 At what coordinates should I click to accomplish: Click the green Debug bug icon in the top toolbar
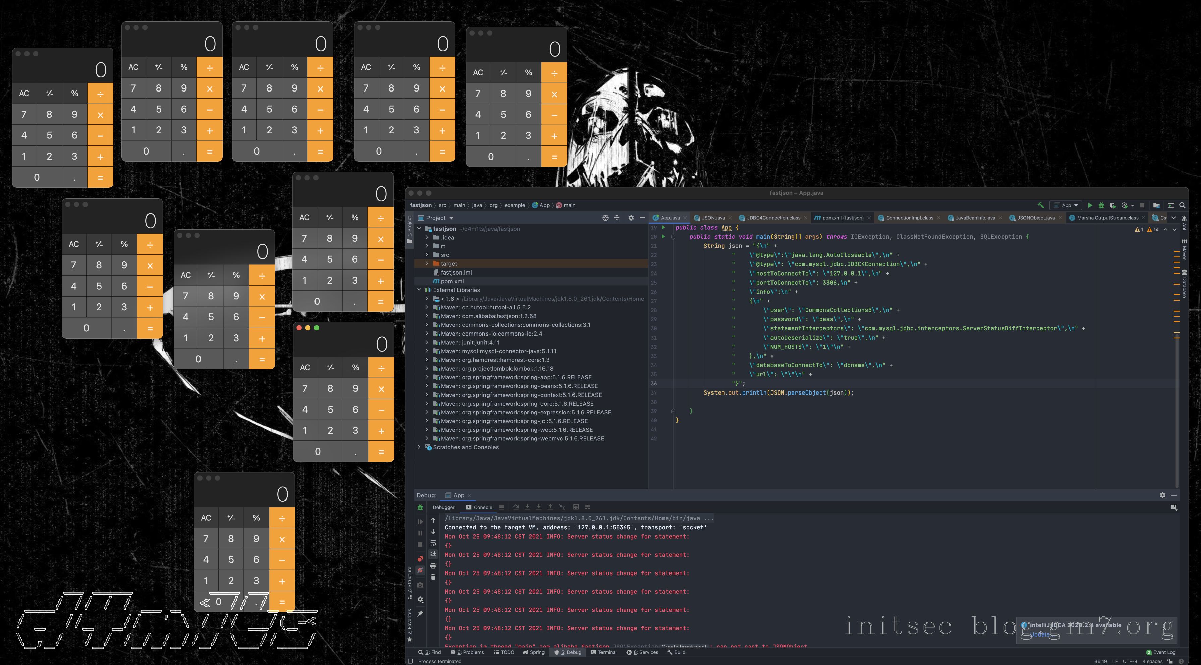click(x=1101, y=205)
